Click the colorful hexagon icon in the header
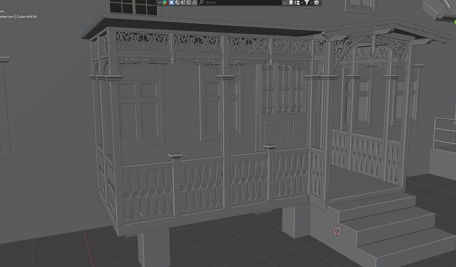 coord(165,2)
